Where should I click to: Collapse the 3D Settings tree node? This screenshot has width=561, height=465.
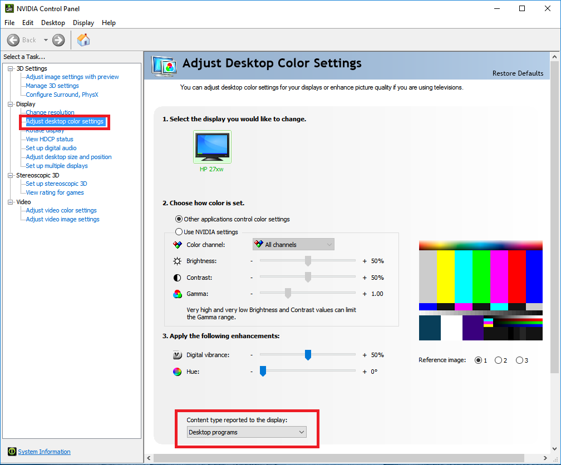[11, 68]
